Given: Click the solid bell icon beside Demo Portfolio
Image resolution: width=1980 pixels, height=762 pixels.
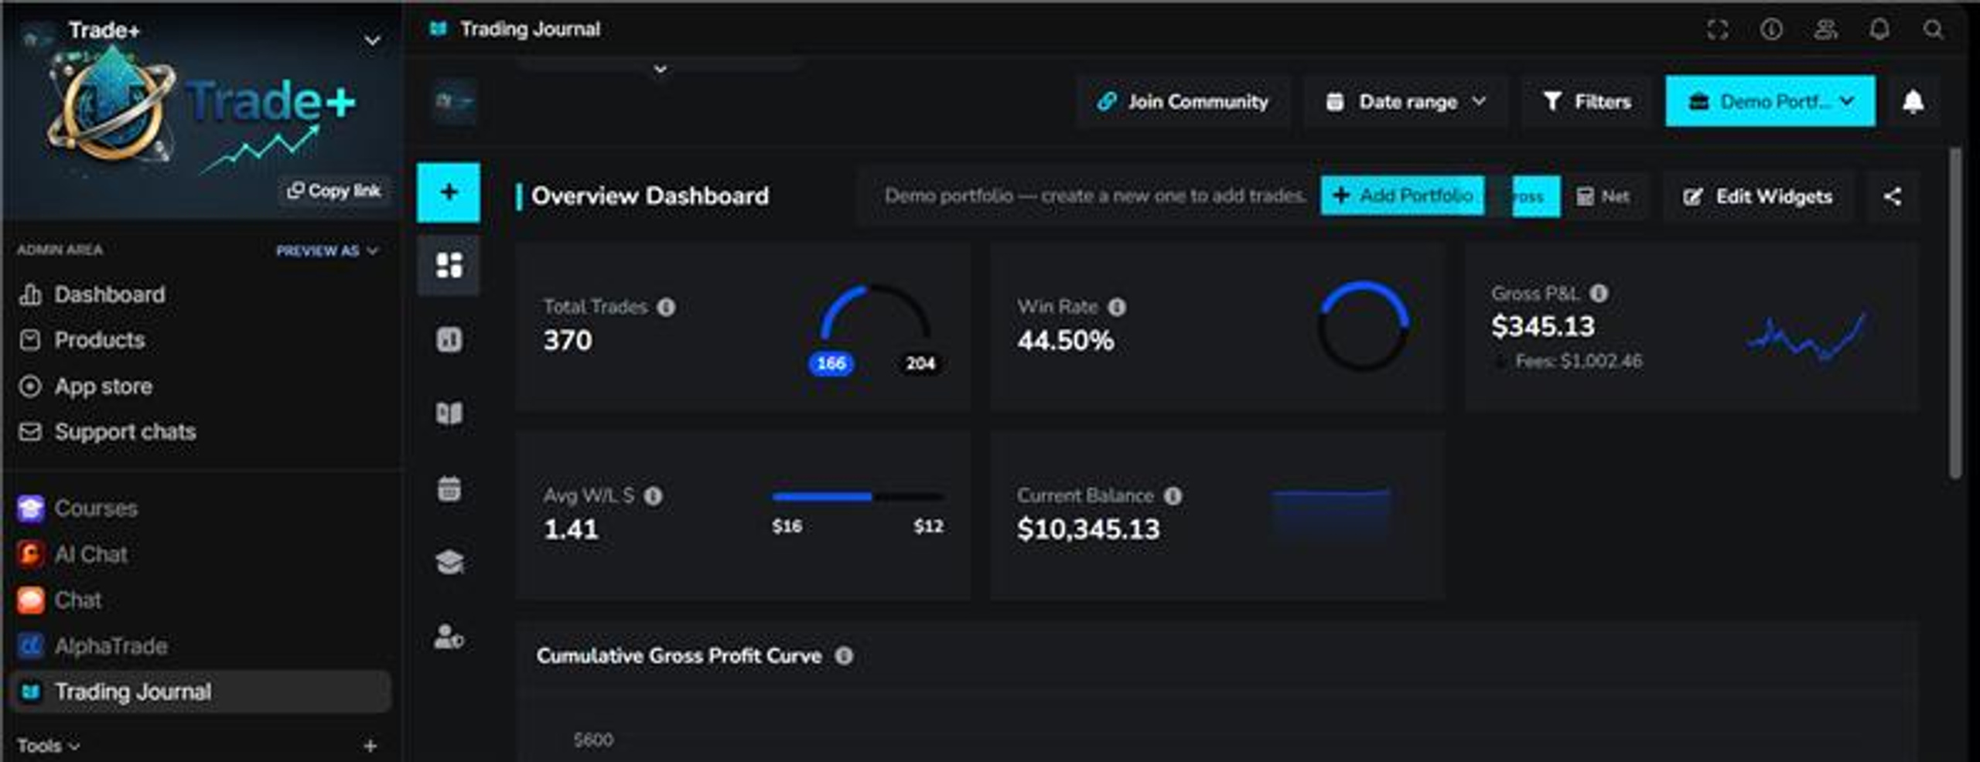Looking at the screenshot, I should (1913, 101).
